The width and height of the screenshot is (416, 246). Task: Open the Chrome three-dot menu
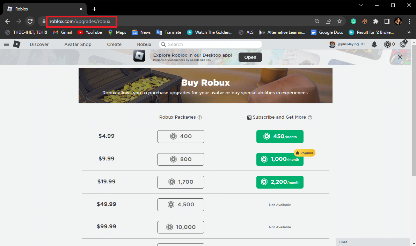[409, 22]
